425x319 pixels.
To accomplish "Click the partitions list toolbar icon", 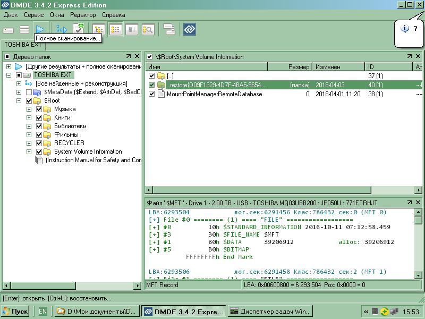I will (x=24, y=30).
